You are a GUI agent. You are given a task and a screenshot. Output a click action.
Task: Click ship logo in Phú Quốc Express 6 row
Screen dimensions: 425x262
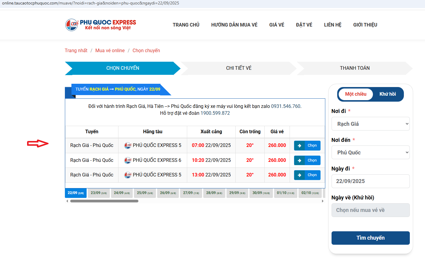[x=128, y=160]
